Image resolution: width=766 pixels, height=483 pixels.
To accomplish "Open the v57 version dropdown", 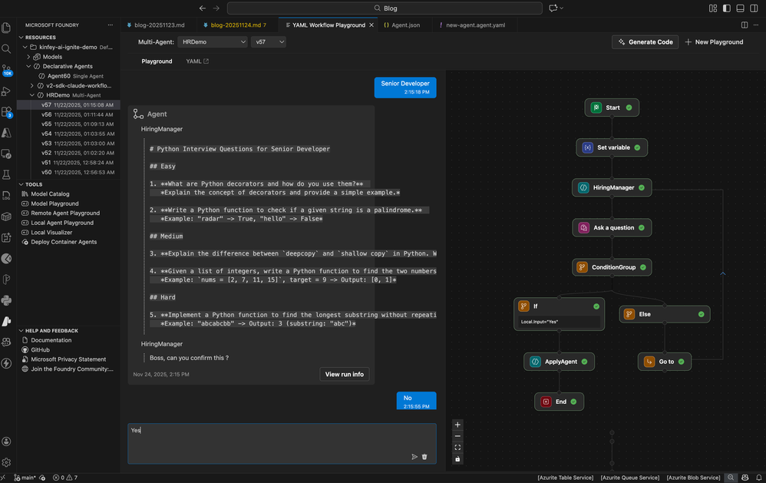I will click(268, 42).
